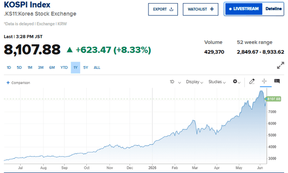Select the 3M time range tab
The width and height of the screenshot is (288, 173).
[x=41, y=67]
